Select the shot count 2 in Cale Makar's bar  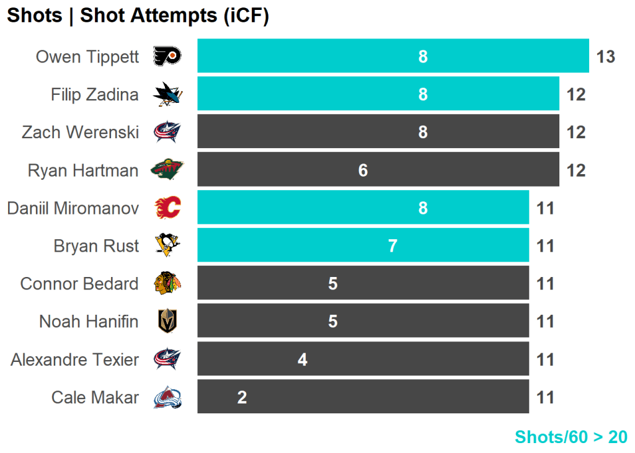point(242,397)
